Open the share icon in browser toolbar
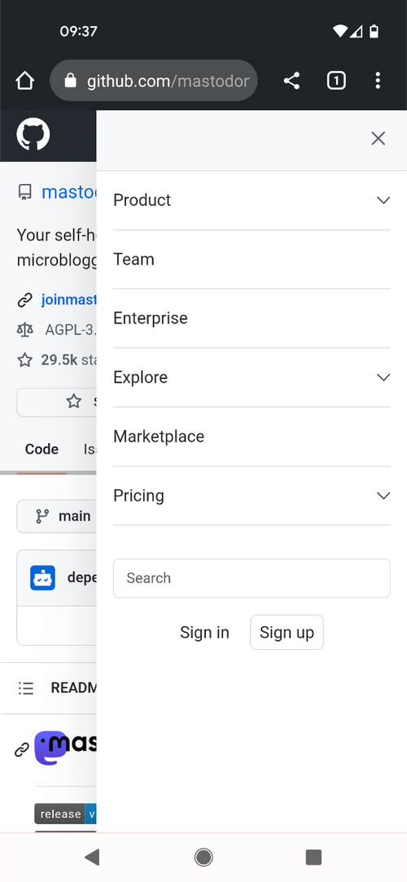Image resolution: width=407 pixels, height=882 pixels. (291, 81)
